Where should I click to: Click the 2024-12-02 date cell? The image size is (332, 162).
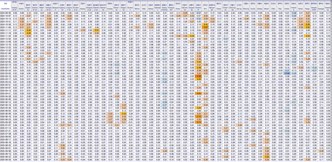(x=5, y=39)
